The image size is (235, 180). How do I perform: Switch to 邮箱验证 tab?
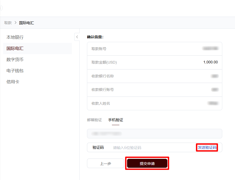[x=94, y=120]
